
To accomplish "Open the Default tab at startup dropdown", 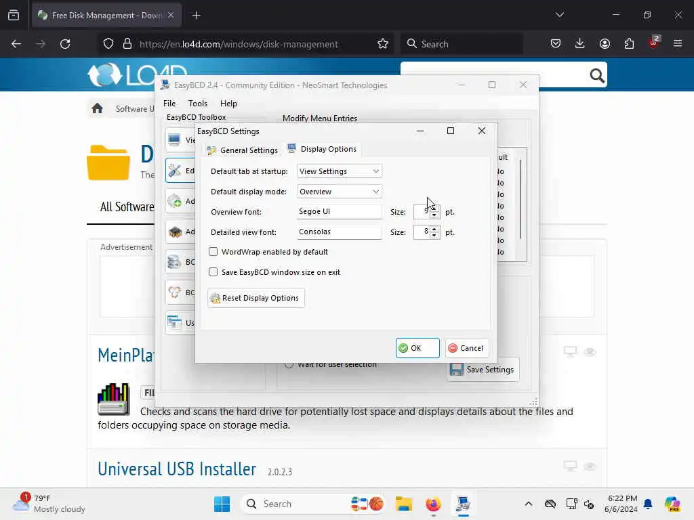I will pyautogui.click(x=339, y=171).
